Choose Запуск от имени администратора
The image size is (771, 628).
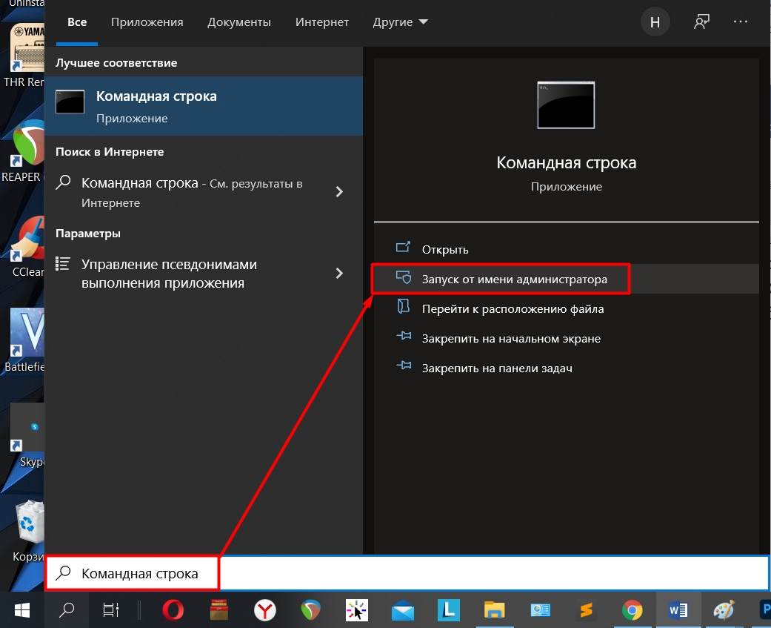566,279
